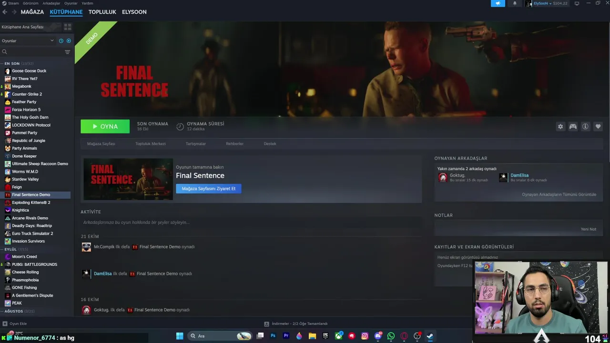This screenshot has width=610, height=343.
Task: Open DamElisa's name in activity feed
Action: point(102,274)
